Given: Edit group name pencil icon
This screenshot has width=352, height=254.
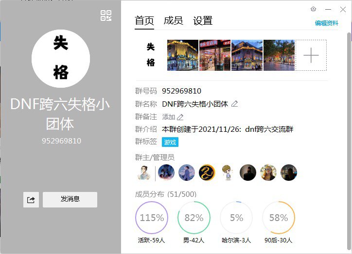Looking at the screenshot, I should (235, 104).
